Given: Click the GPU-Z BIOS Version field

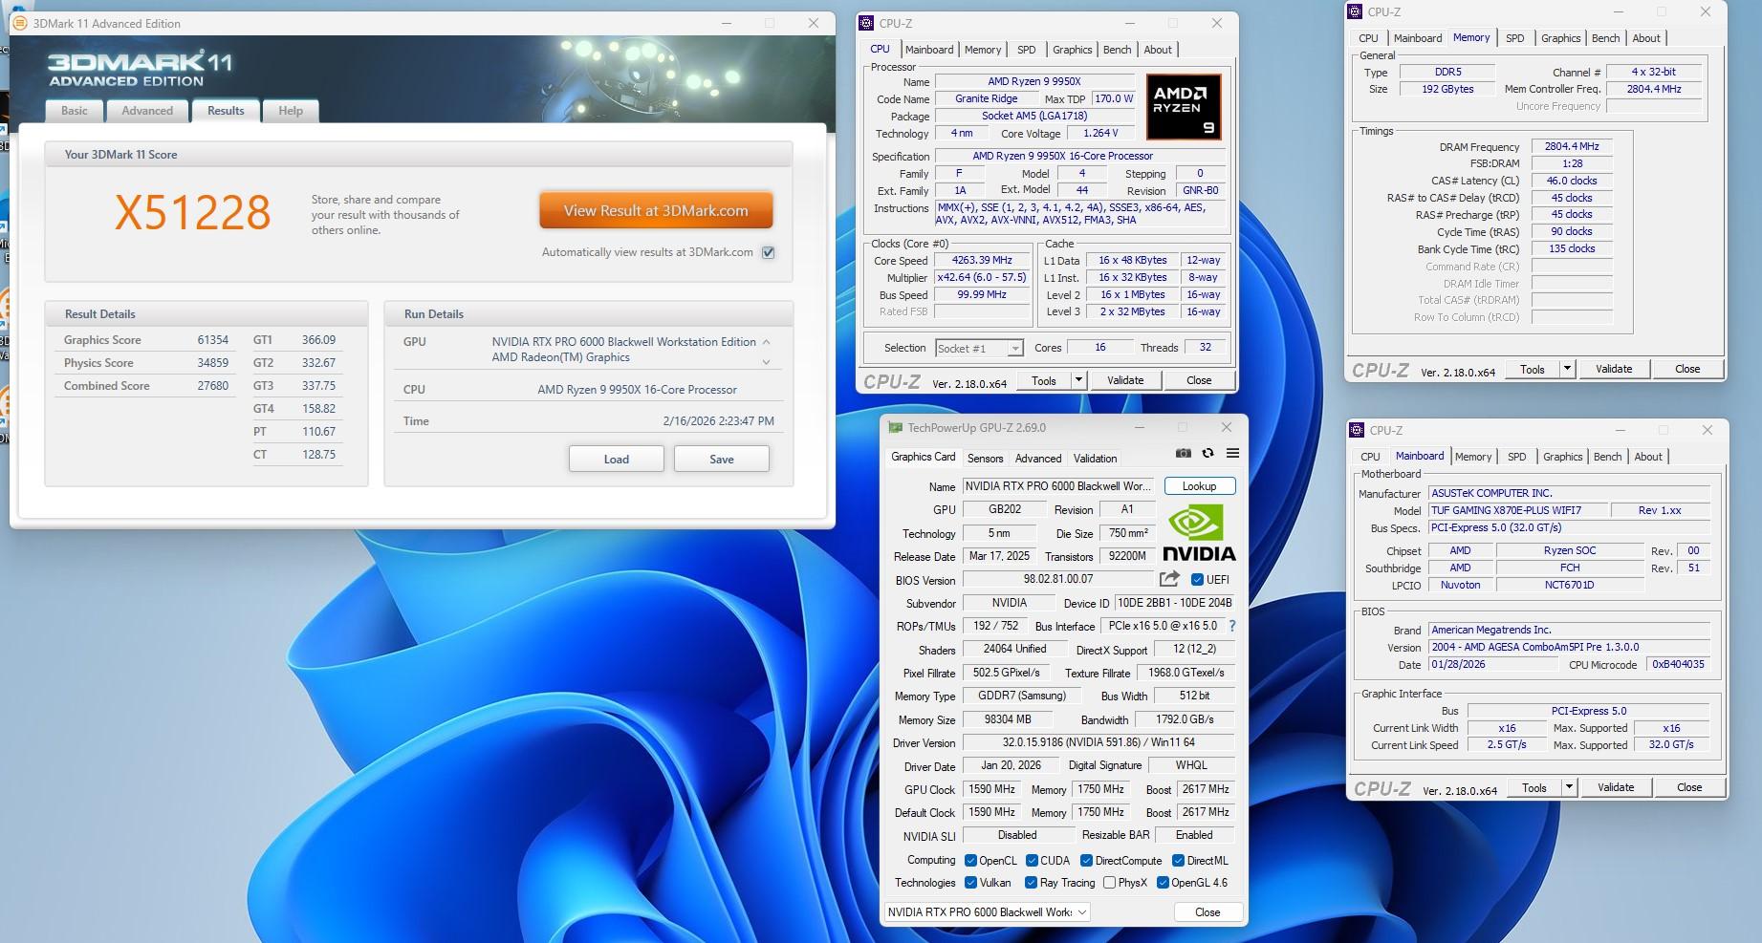Looking at the screenshot, I should 1058,579.
